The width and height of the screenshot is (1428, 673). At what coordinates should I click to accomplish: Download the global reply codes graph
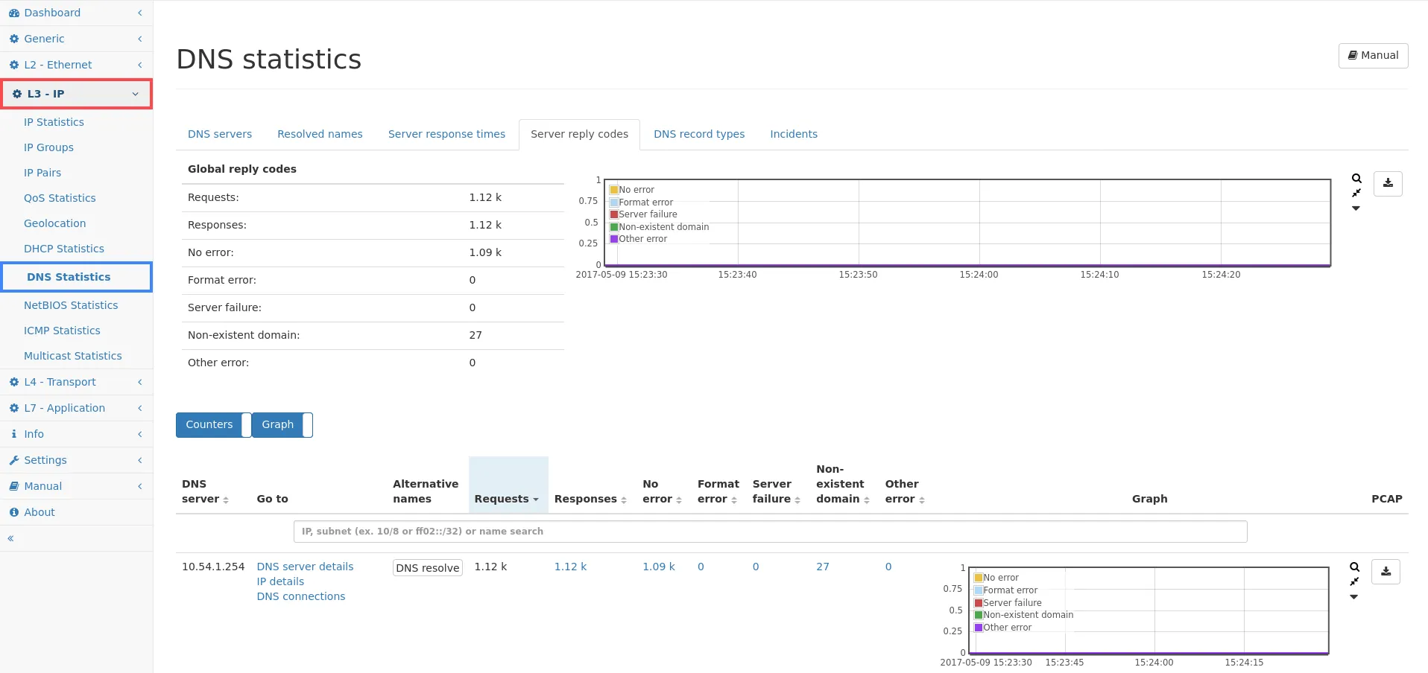[1388, 183]
